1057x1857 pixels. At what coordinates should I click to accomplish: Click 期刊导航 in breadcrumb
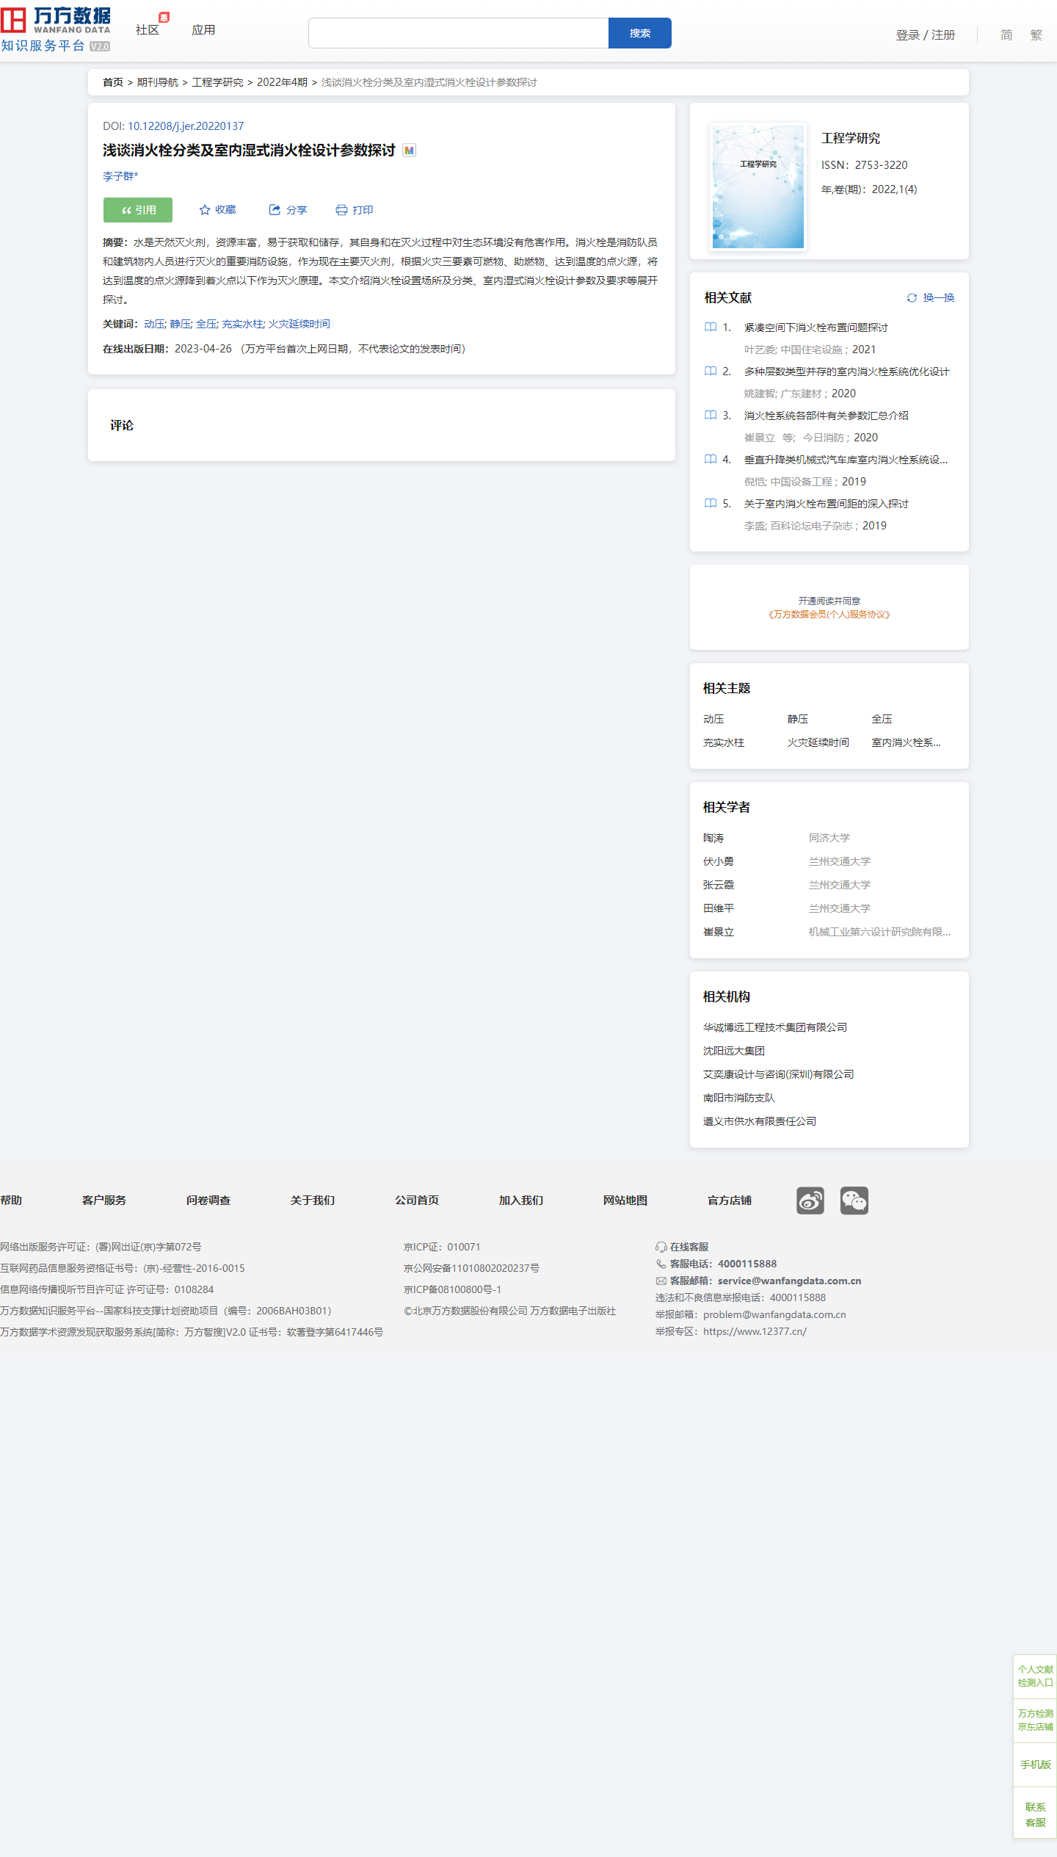tap(158, 82)
